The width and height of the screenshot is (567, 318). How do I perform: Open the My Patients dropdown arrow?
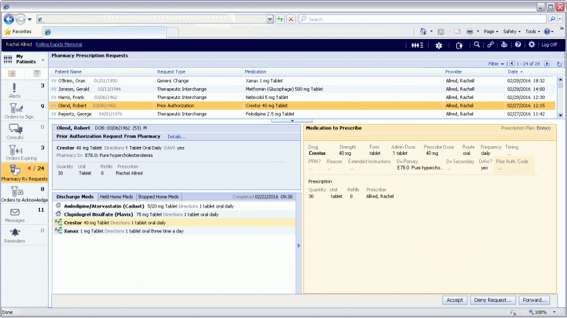(42, 59)
